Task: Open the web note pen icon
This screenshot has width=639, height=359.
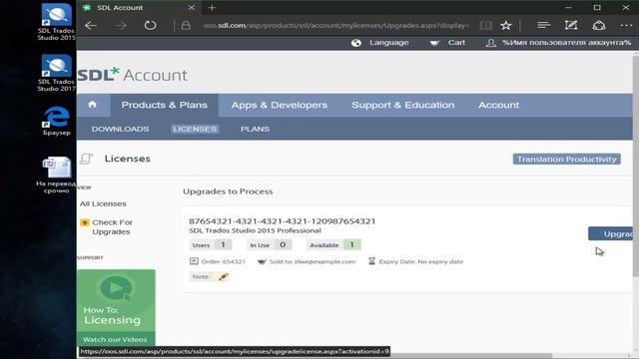Action: click(571, 25)
